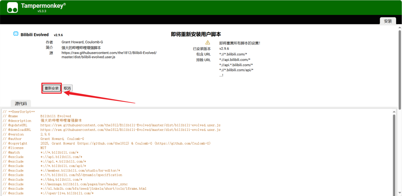Click the 作者 label
Viewport: 402px width, 196px height.
point(50,42)
